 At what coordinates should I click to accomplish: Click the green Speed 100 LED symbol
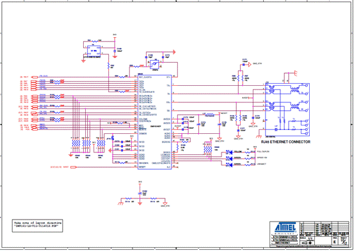(229, 159)
